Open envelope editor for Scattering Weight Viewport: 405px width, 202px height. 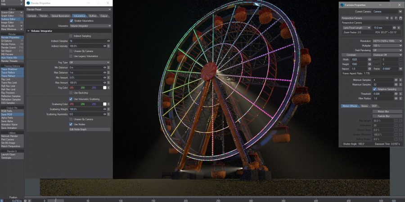(x=109, y=109)
